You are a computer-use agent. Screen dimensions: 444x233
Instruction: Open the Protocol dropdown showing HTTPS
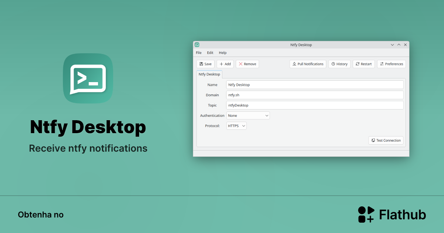click(236, 125)
